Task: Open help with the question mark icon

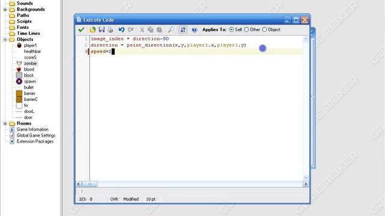Action: [194, 29]
